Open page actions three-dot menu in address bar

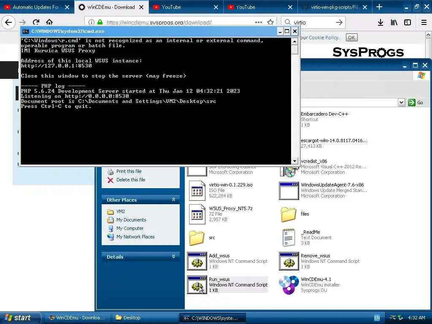pyautogui.click(x=259, y=22)
